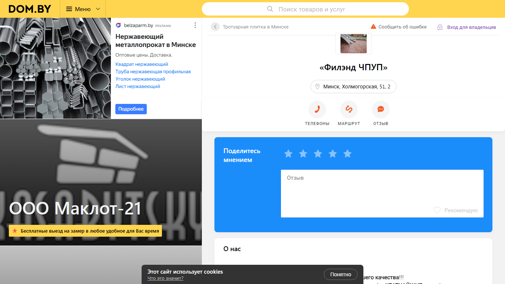Click Сообщить об ошибке link
Viewport: 505px width, 284px height.
(403, 27)
